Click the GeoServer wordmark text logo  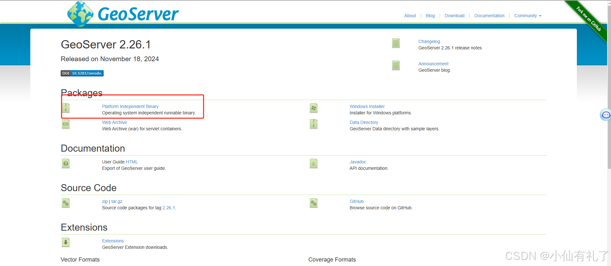click(x=138, y=14)
